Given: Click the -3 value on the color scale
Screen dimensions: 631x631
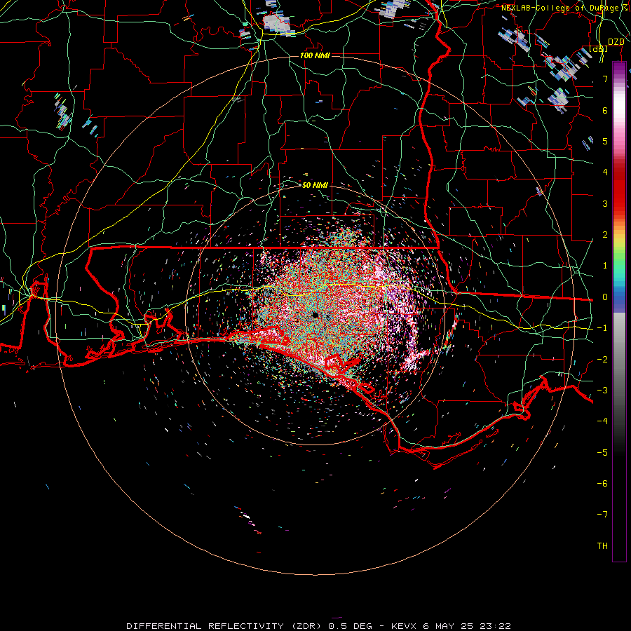Looking at the screenshot, I should (x=602, y=391).
